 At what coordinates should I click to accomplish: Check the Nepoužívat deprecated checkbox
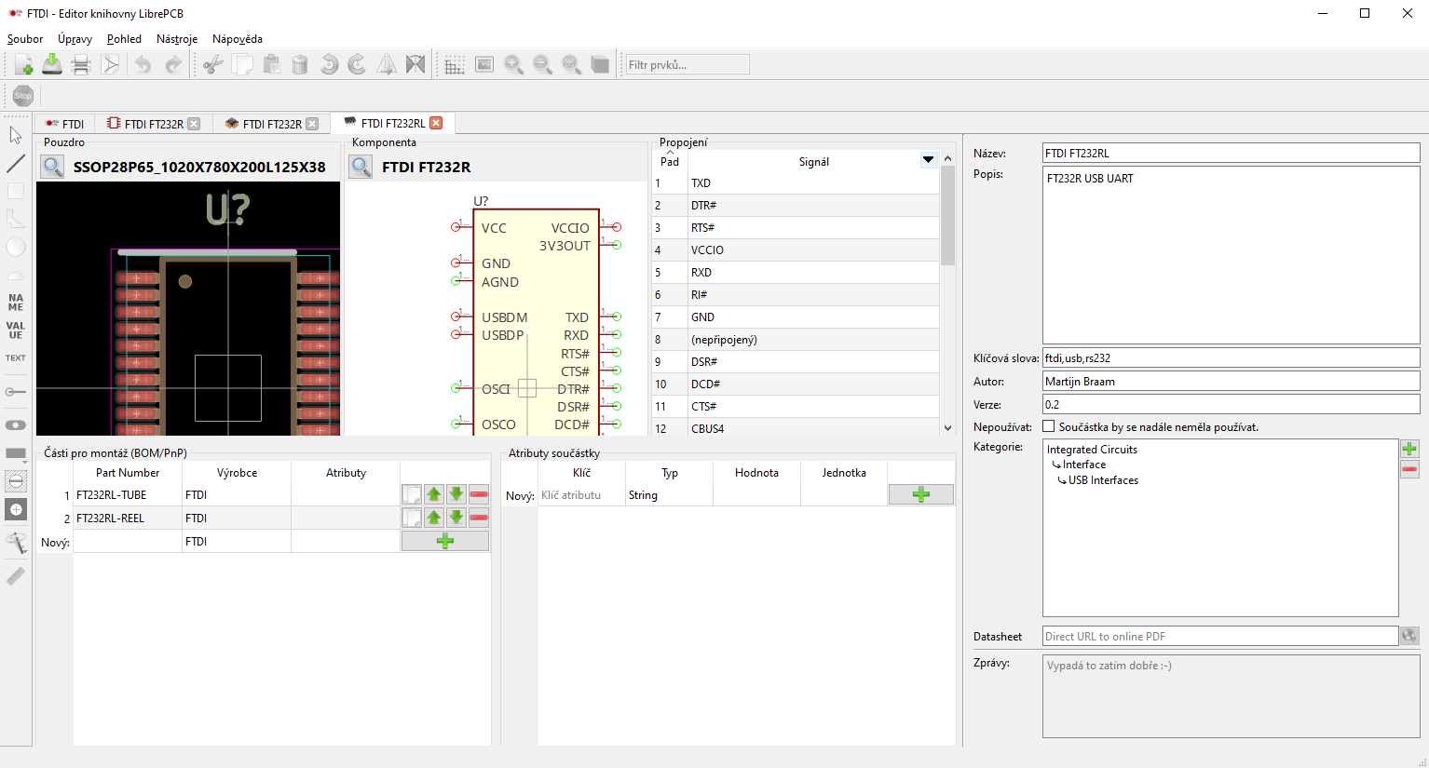1049,426
